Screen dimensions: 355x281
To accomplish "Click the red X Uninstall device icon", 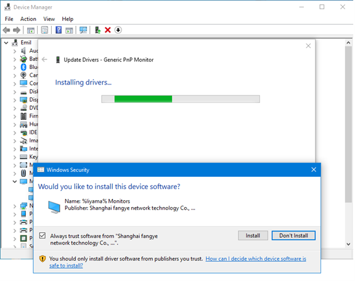I will [108, 30].
